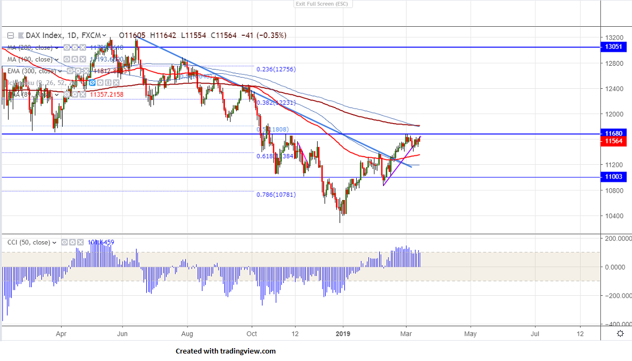632x361 pixels.
Task: Click the Apr label on time axis
Action: click(x=61, y=334)
